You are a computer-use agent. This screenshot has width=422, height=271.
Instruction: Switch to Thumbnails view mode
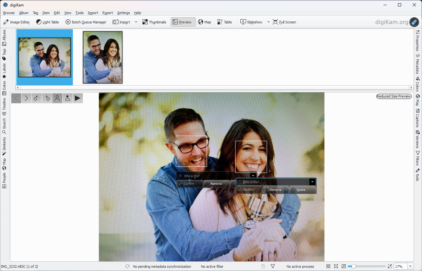154,22
